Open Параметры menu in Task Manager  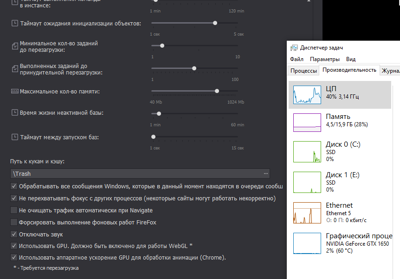pyautogui.click(x=325, y=59)
